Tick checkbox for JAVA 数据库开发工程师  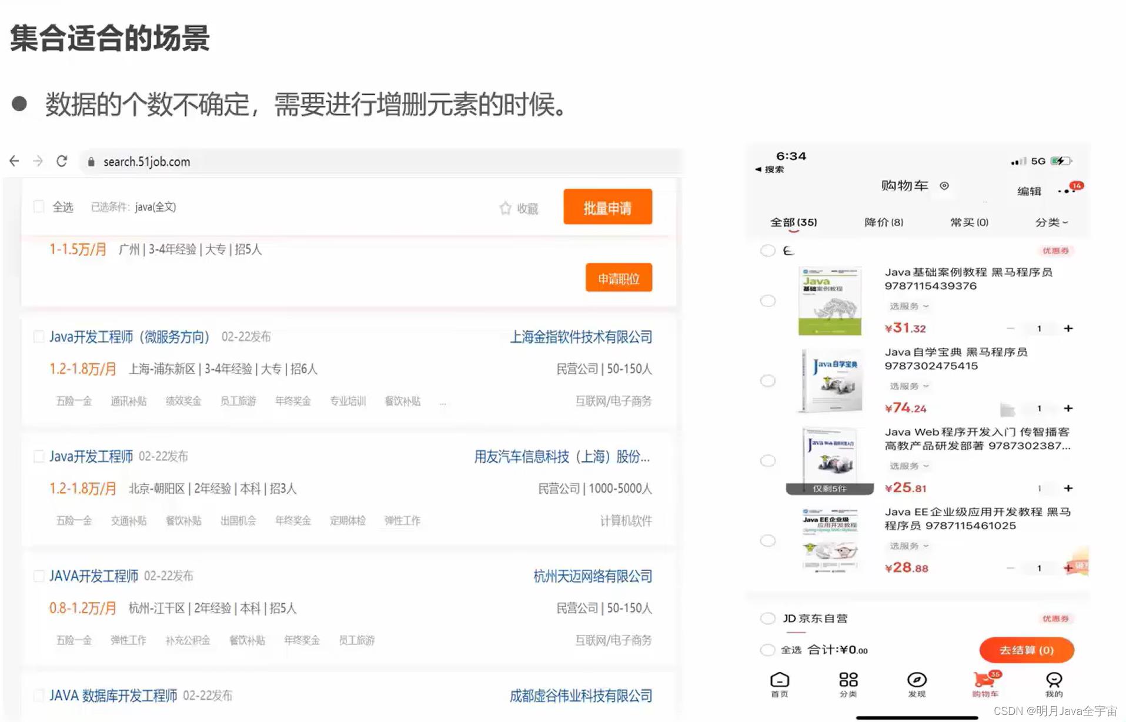pos(39,696)
